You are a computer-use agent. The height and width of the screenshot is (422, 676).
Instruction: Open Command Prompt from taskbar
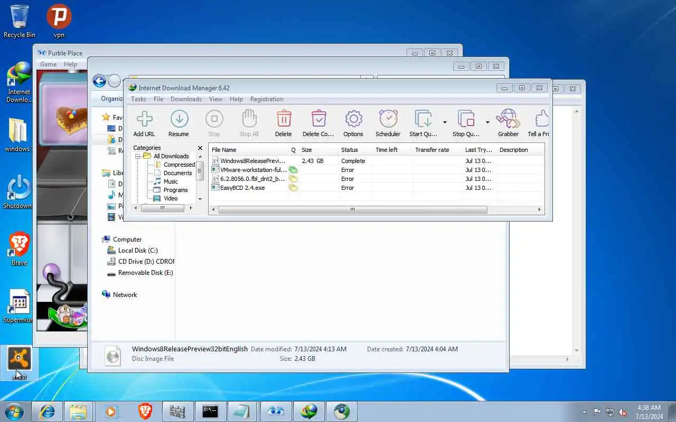pos(210,411)
